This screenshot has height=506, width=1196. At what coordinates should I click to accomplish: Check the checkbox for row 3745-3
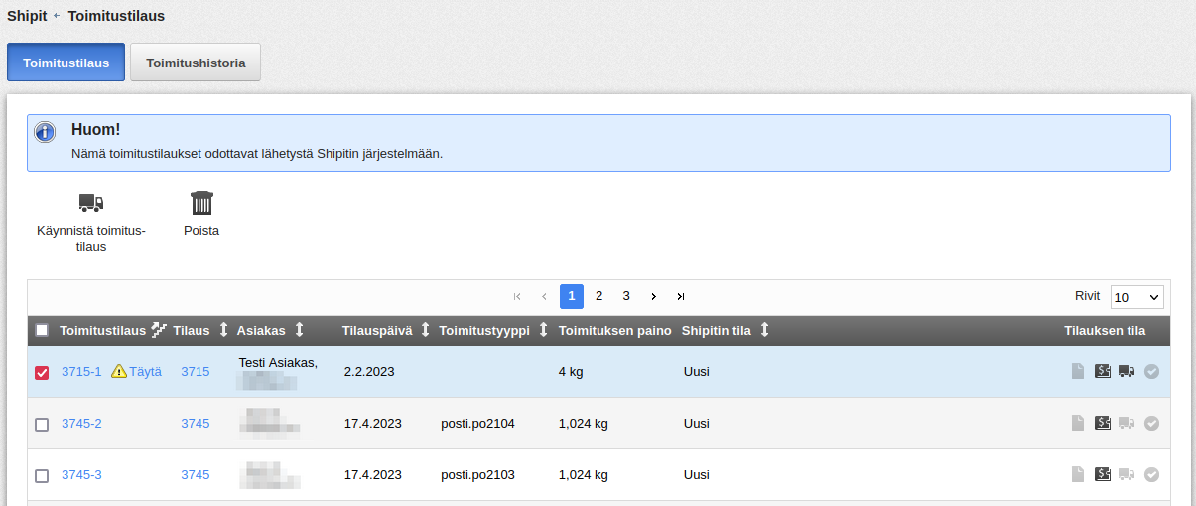point(42,476)
